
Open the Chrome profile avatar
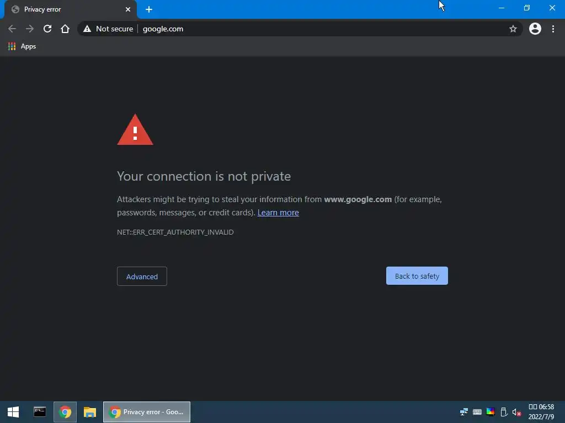pyautogui.click(x=535, y=29)
